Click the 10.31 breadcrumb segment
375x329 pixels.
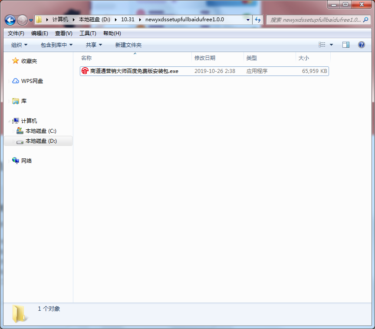coord(128,20)
